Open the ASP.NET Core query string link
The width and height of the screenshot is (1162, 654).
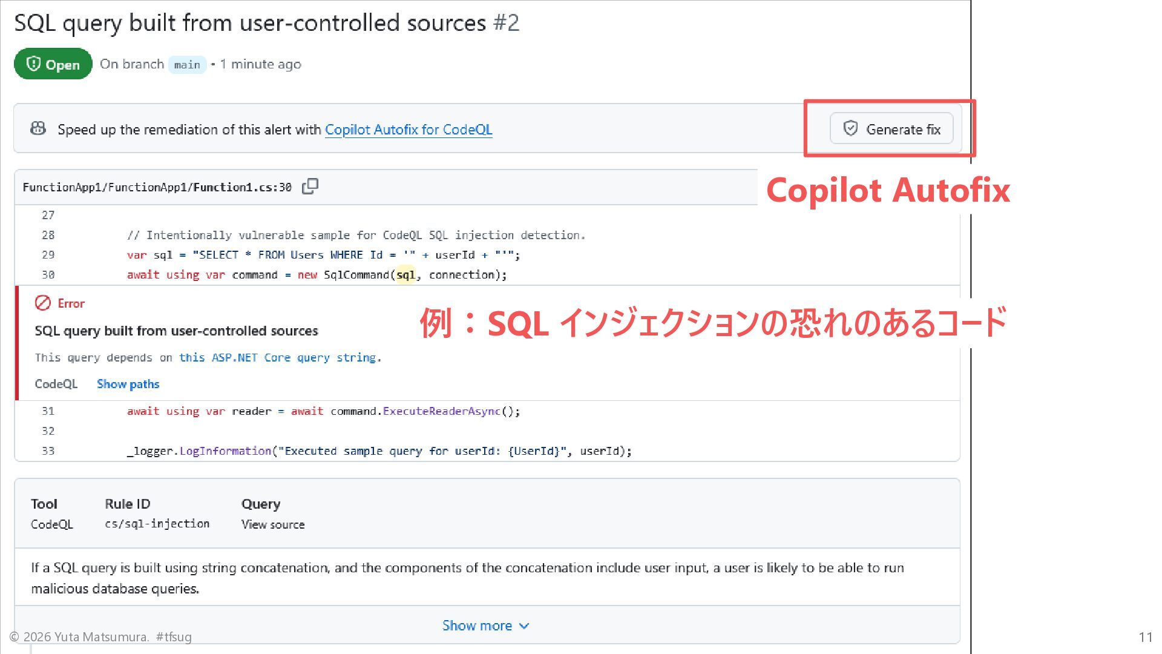(x=278, y=357)
